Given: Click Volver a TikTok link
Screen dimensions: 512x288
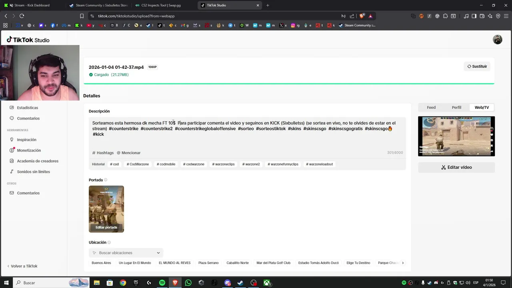Looking at the screenshot, I should click(22, 266).
